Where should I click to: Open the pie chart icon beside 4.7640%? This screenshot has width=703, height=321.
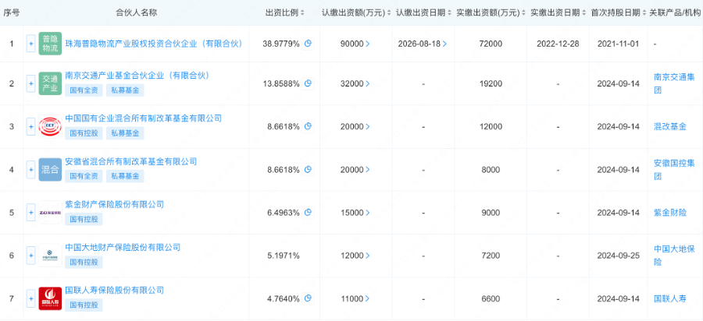tap(308, 298)
